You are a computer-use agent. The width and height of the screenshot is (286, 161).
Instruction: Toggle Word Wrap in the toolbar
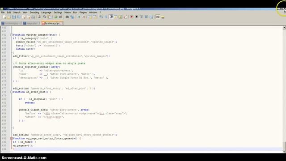point(101,17)
